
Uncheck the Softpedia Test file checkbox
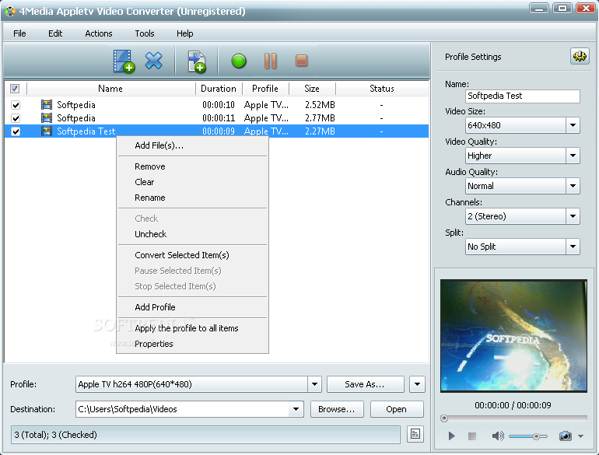16,131
